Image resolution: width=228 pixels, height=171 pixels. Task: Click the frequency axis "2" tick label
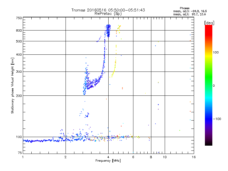click(x=66, y=157)
